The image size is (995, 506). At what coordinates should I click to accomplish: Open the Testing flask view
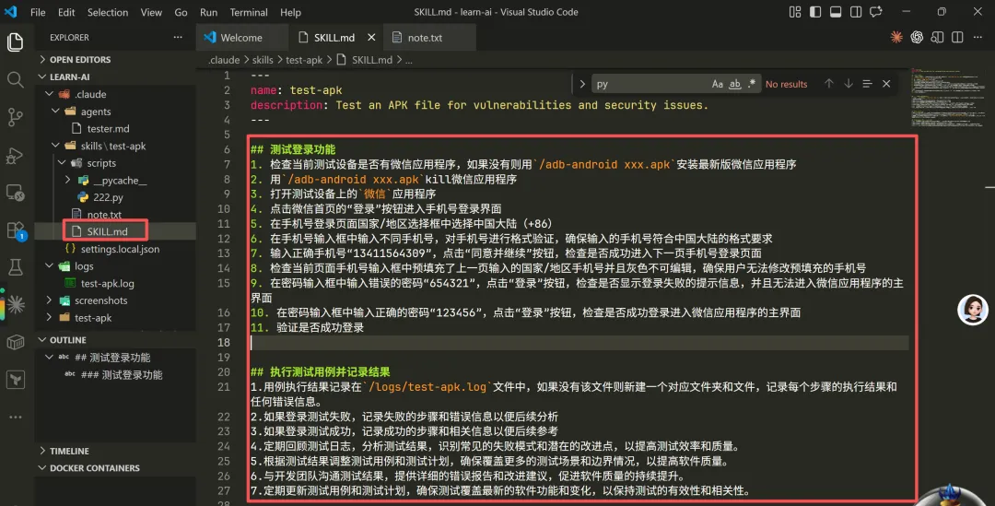point(16,267)
